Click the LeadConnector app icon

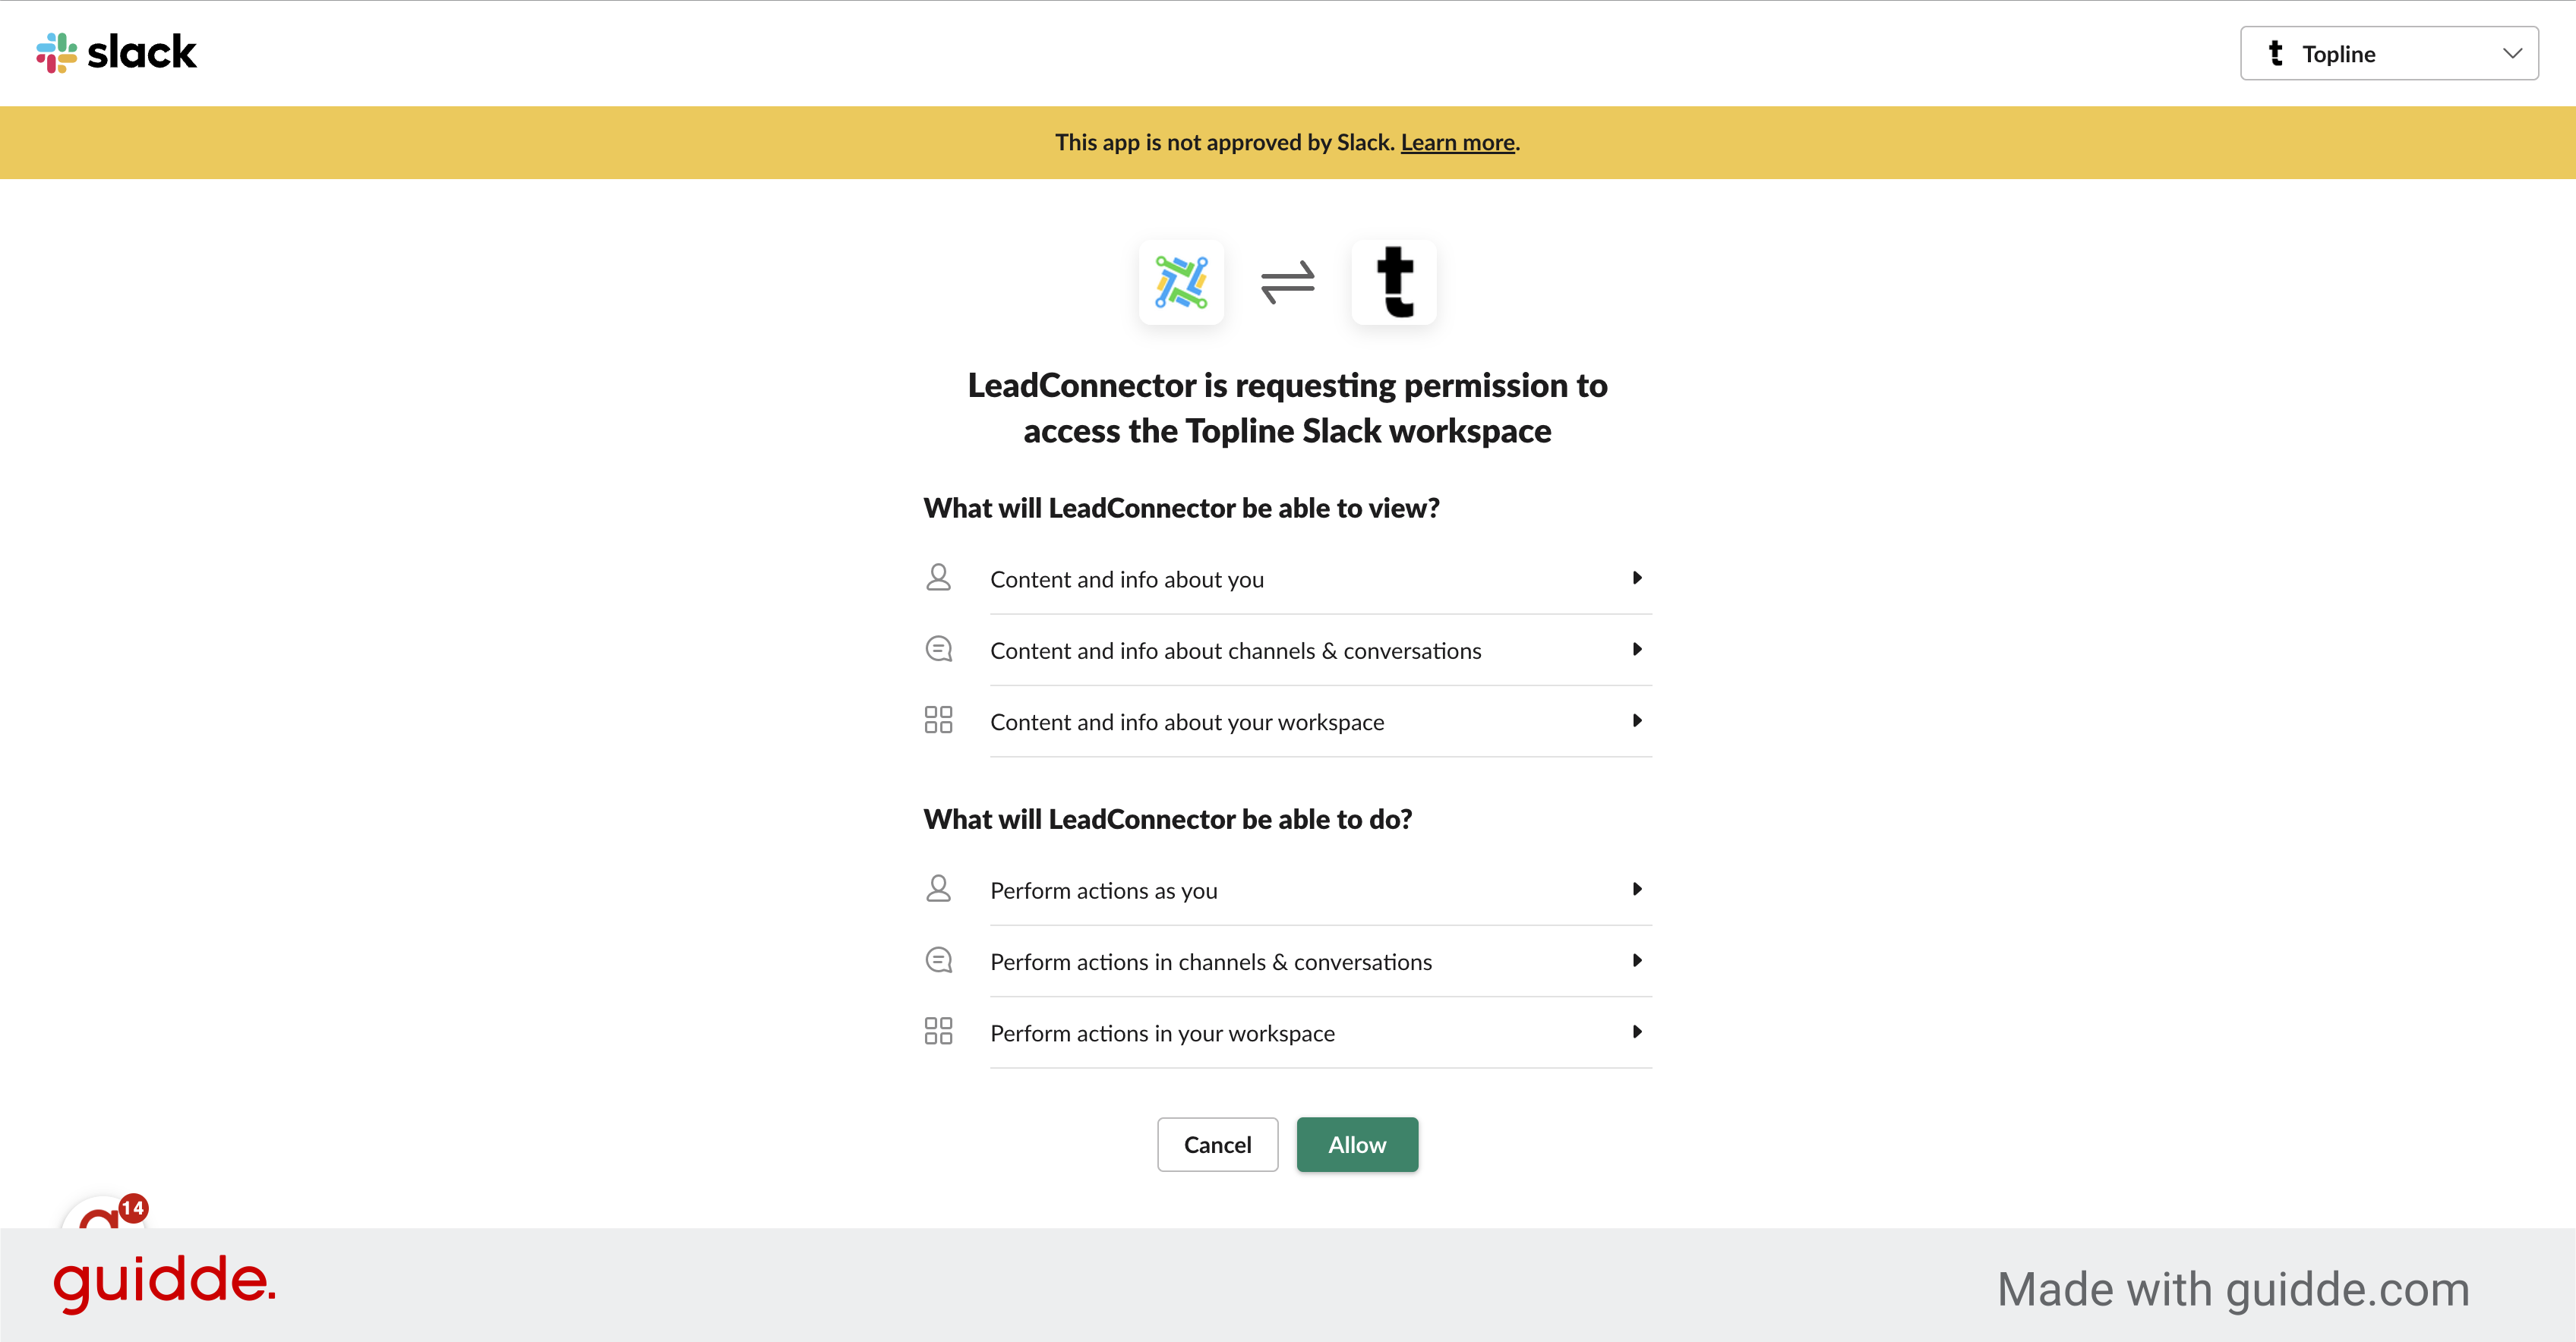(x=1181, y=282)
